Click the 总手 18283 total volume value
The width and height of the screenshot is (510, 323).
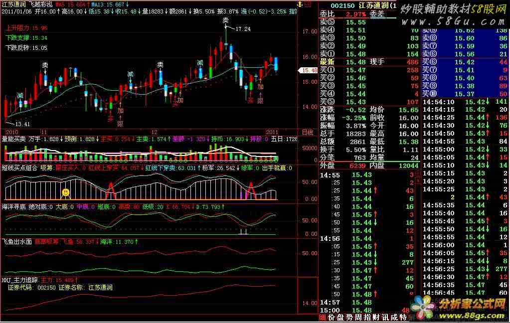pyautogui.click(x=356, y=134)
